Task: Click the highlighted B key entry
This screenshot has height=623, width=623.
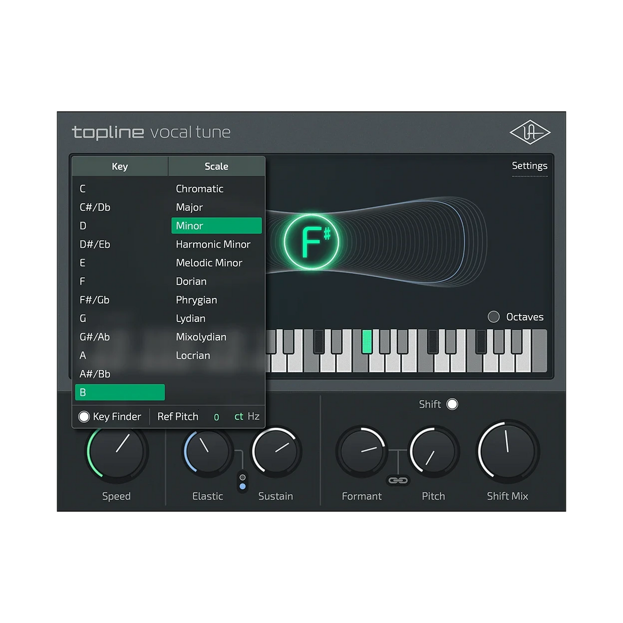Action: tap(120, 392)
